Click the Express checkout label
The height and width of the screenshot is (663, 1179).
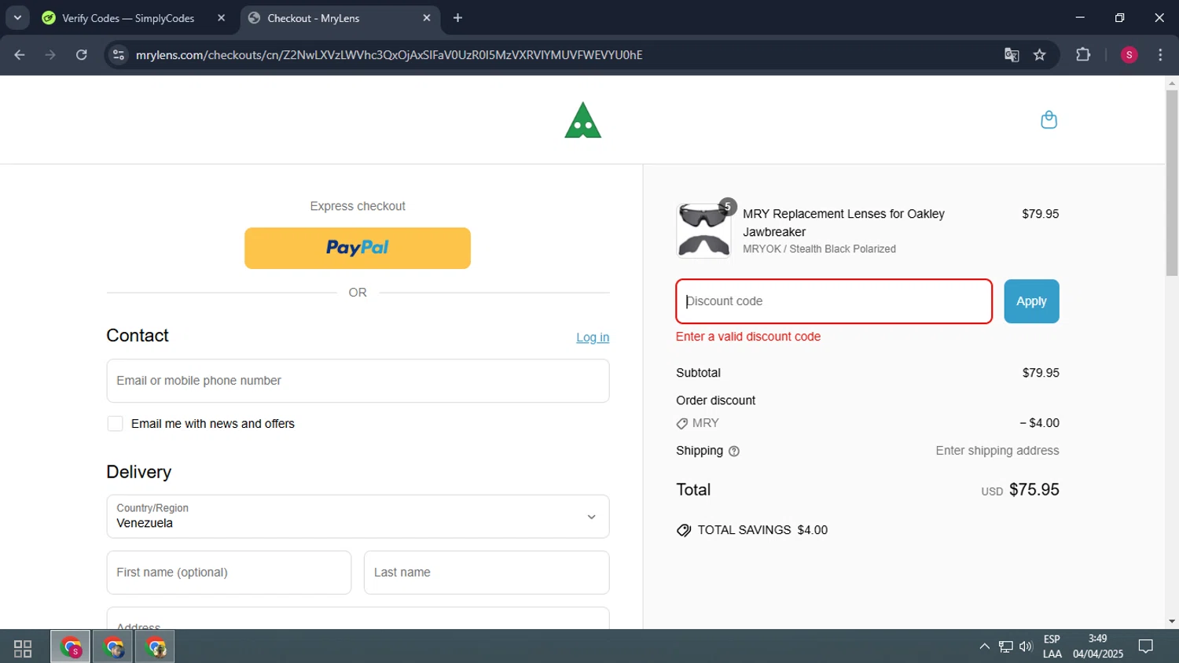pos(358,206)
